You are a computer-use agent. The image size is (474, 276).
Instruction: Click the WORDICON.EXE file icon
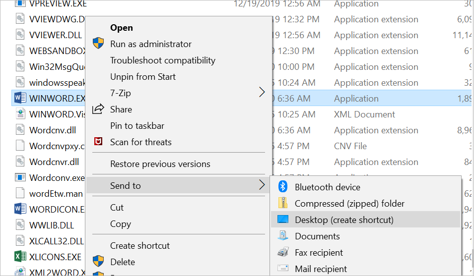20,209
